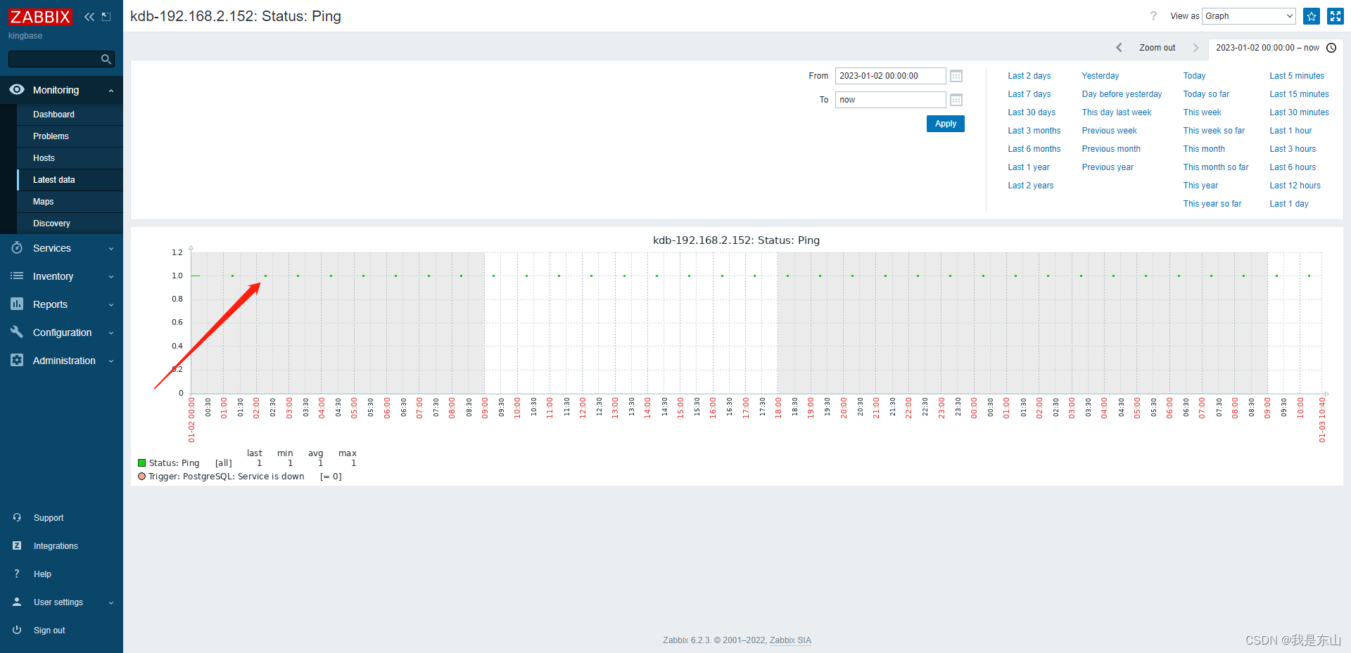Click the Sign out power icon
1351x653 pixels.
pyautogui.click(x=17, y=630)
